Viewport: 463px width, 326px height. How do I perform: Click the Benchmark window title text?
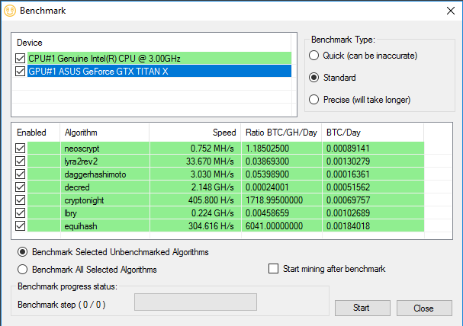(x=43, y=11)
